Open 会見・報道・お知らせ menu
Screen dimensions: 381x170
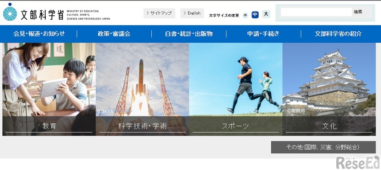39,34
